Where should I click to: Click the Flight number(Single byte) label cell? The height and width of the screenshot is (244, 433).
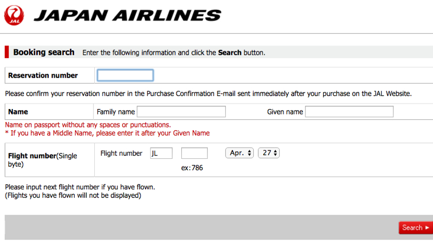50,160
